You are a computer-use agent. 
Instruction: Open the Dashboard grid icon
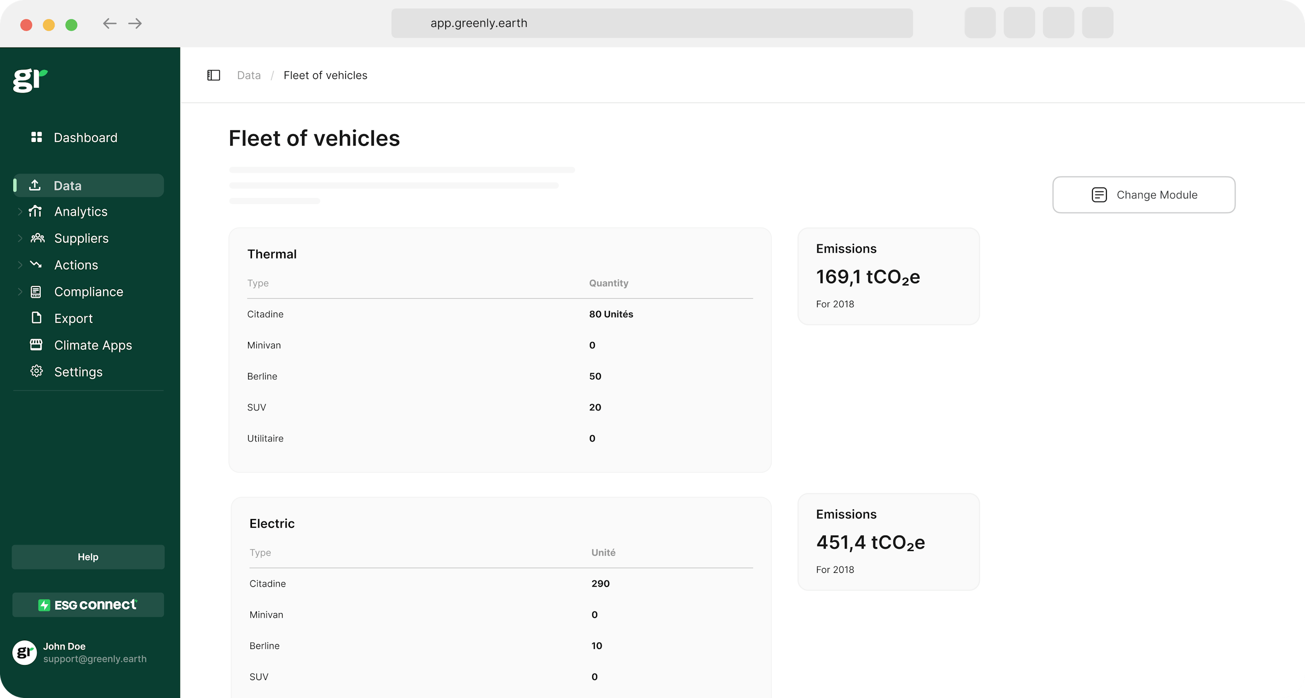tap(36, 137)
